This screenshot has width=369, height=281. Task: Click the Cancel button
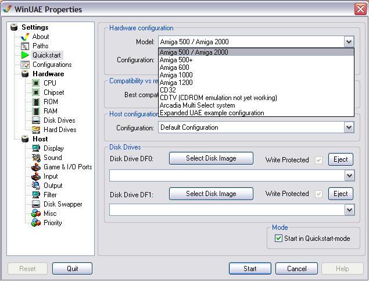tap(296, 269)
